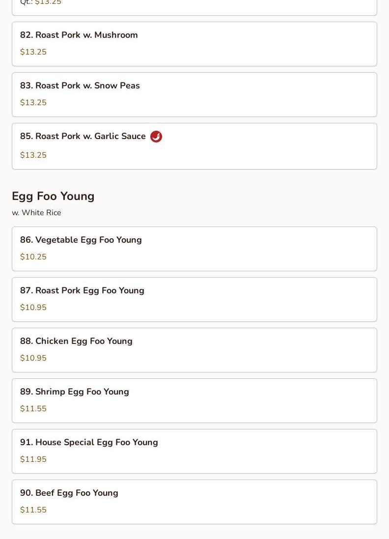
Task: Add 88. Chicken Egg Foo Young
Action: 76,341
